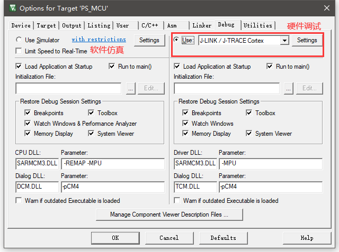Click the -REMAP -MPU parameter field
This screenshot has height=252, width=339.
[113, 163]
